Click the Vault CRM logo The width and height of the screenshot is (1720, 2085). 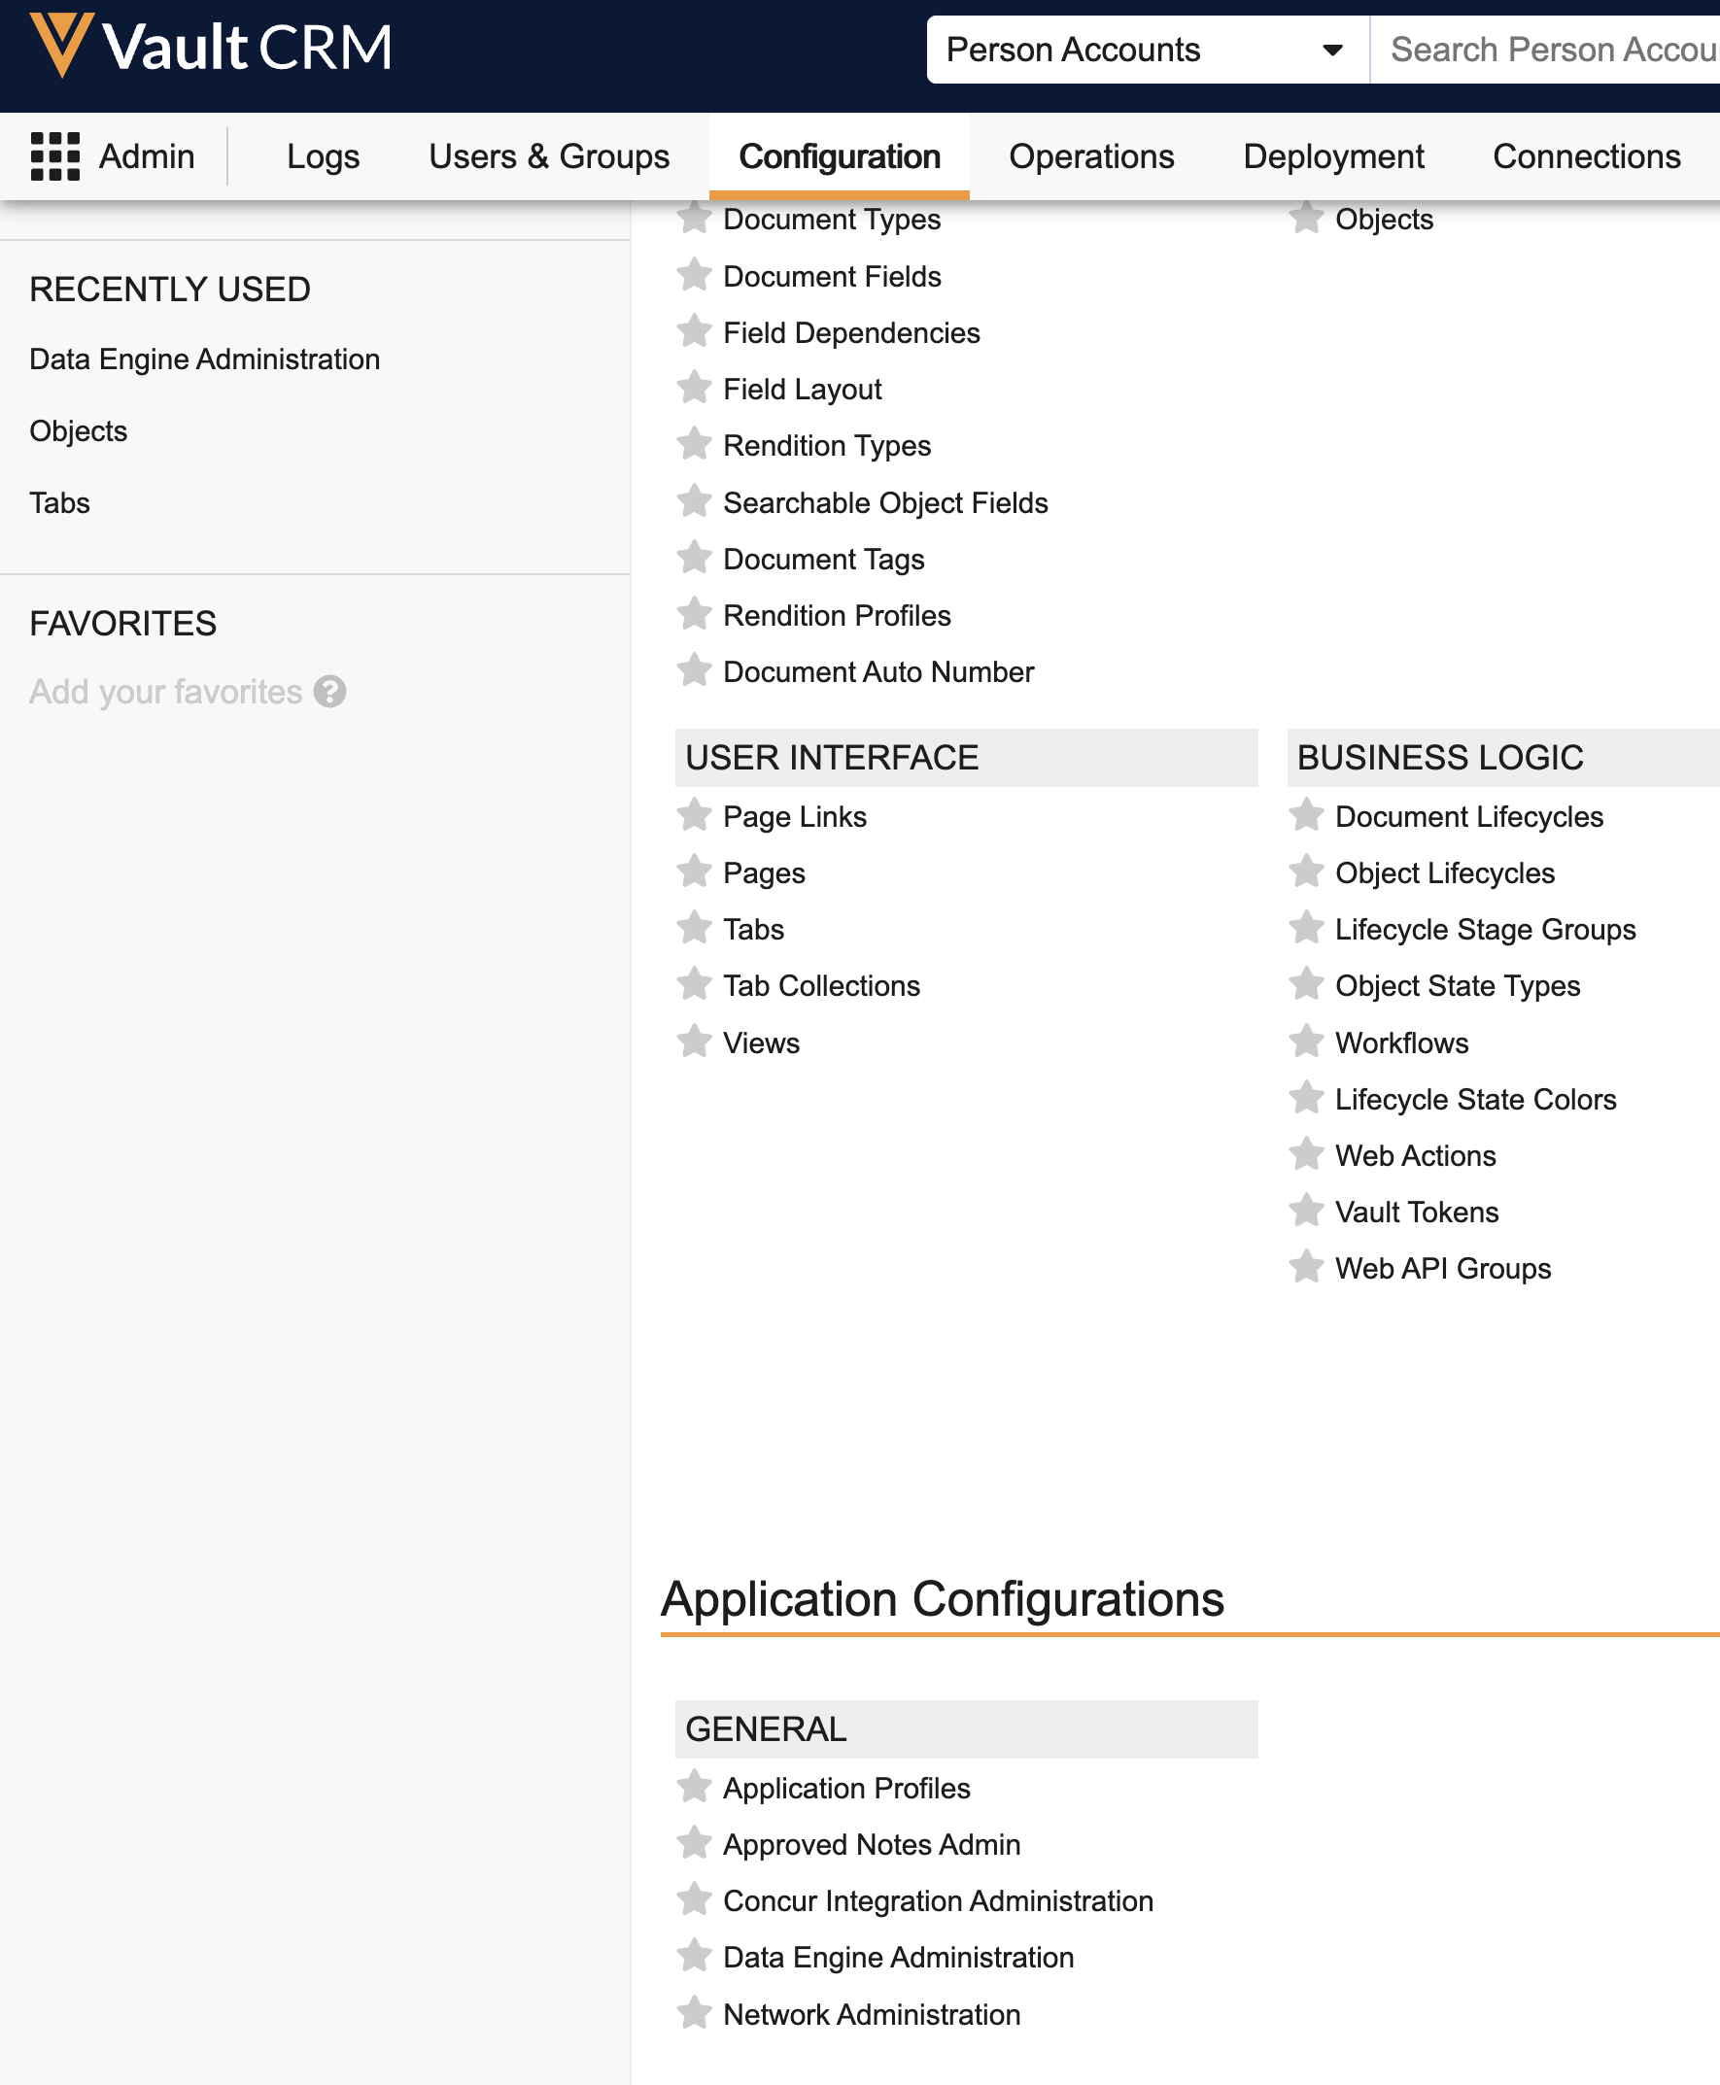(211, 47)
